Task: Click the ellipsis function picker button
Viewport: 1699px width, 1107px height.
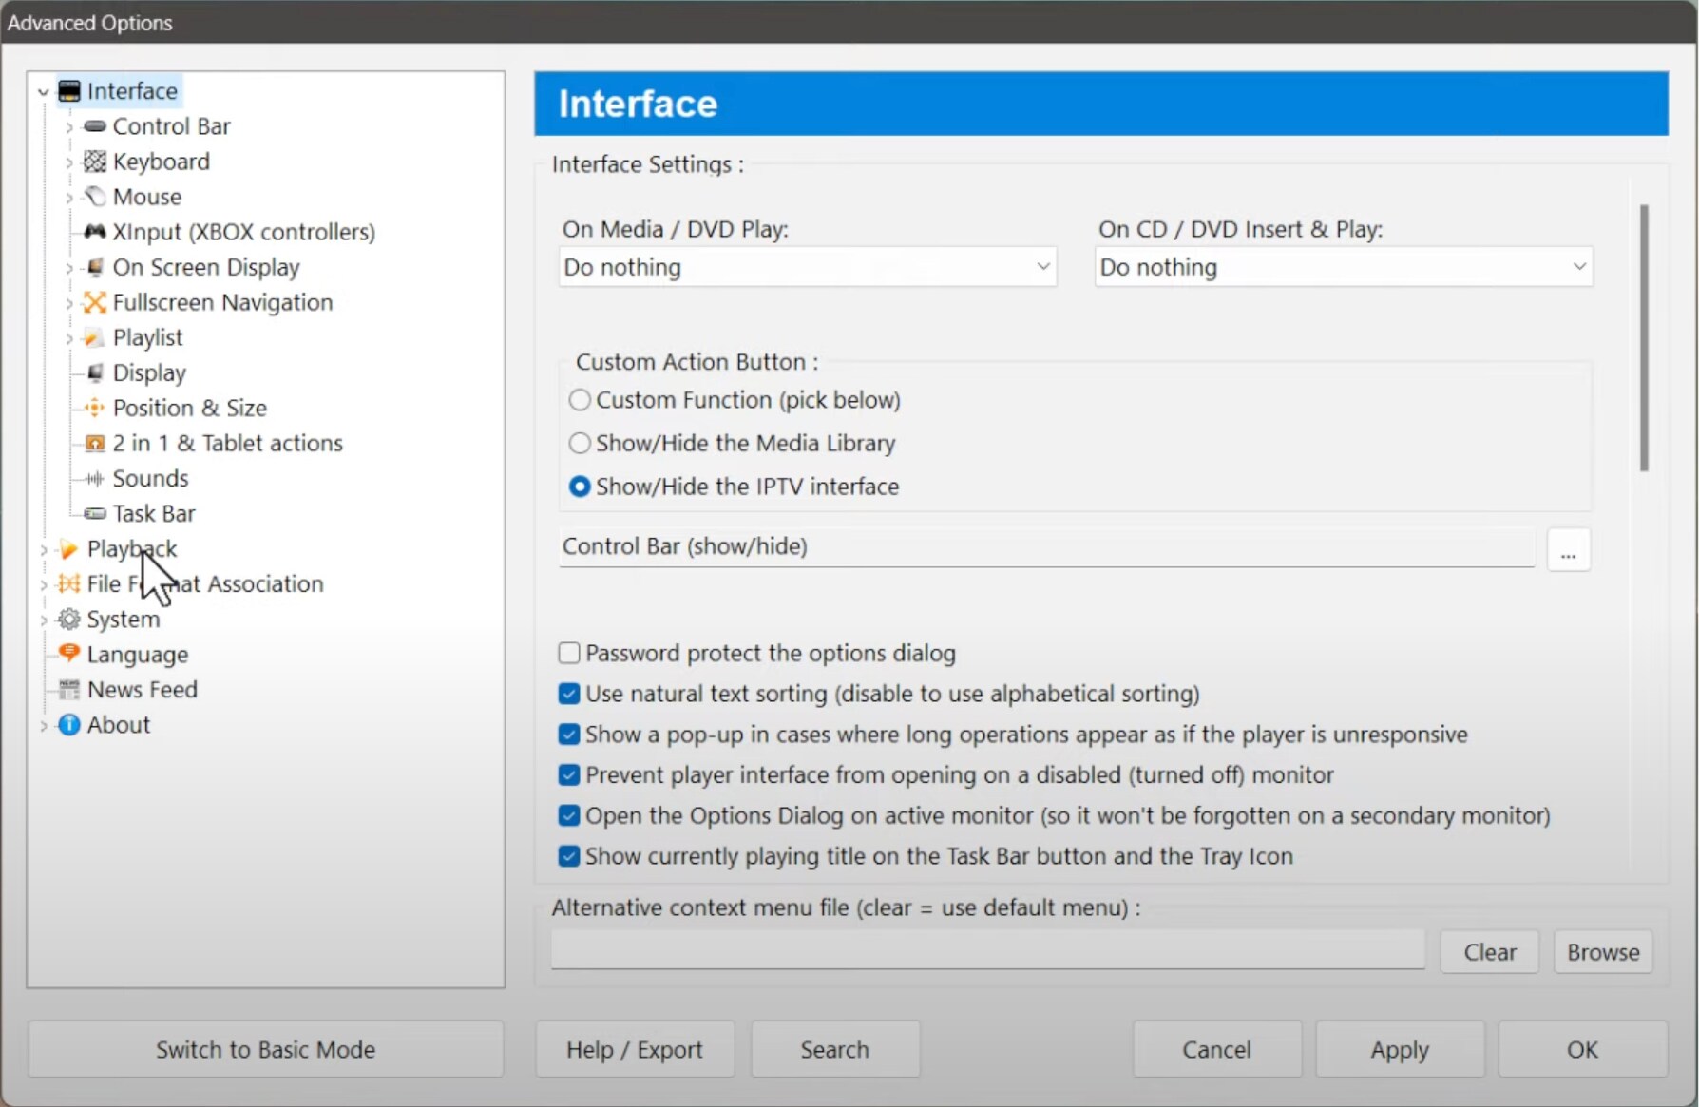Action: (1569, 550)
